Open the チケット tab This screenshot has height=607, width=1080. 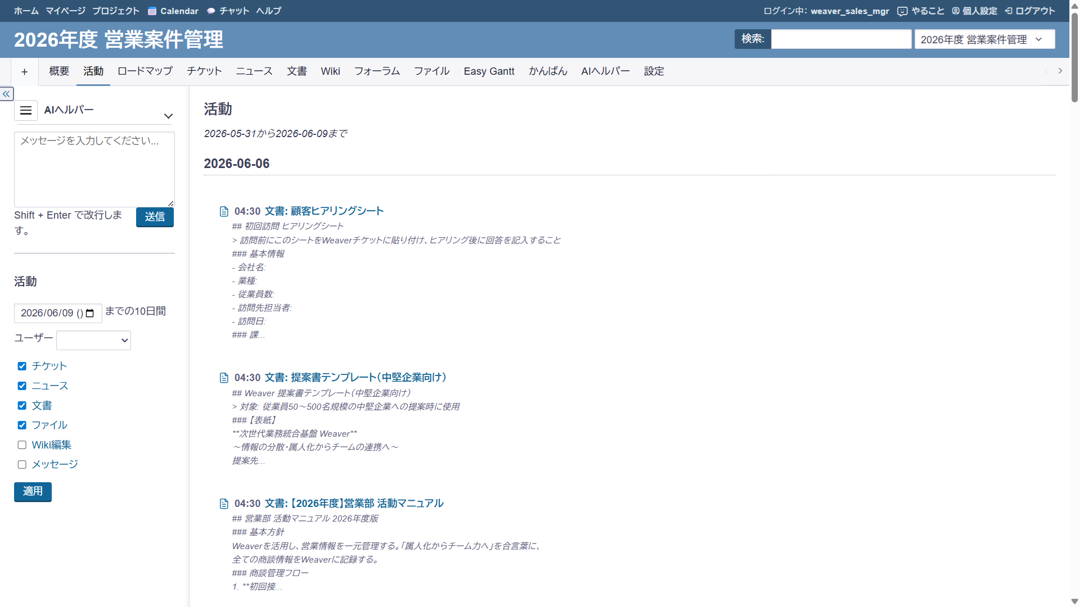204,71
